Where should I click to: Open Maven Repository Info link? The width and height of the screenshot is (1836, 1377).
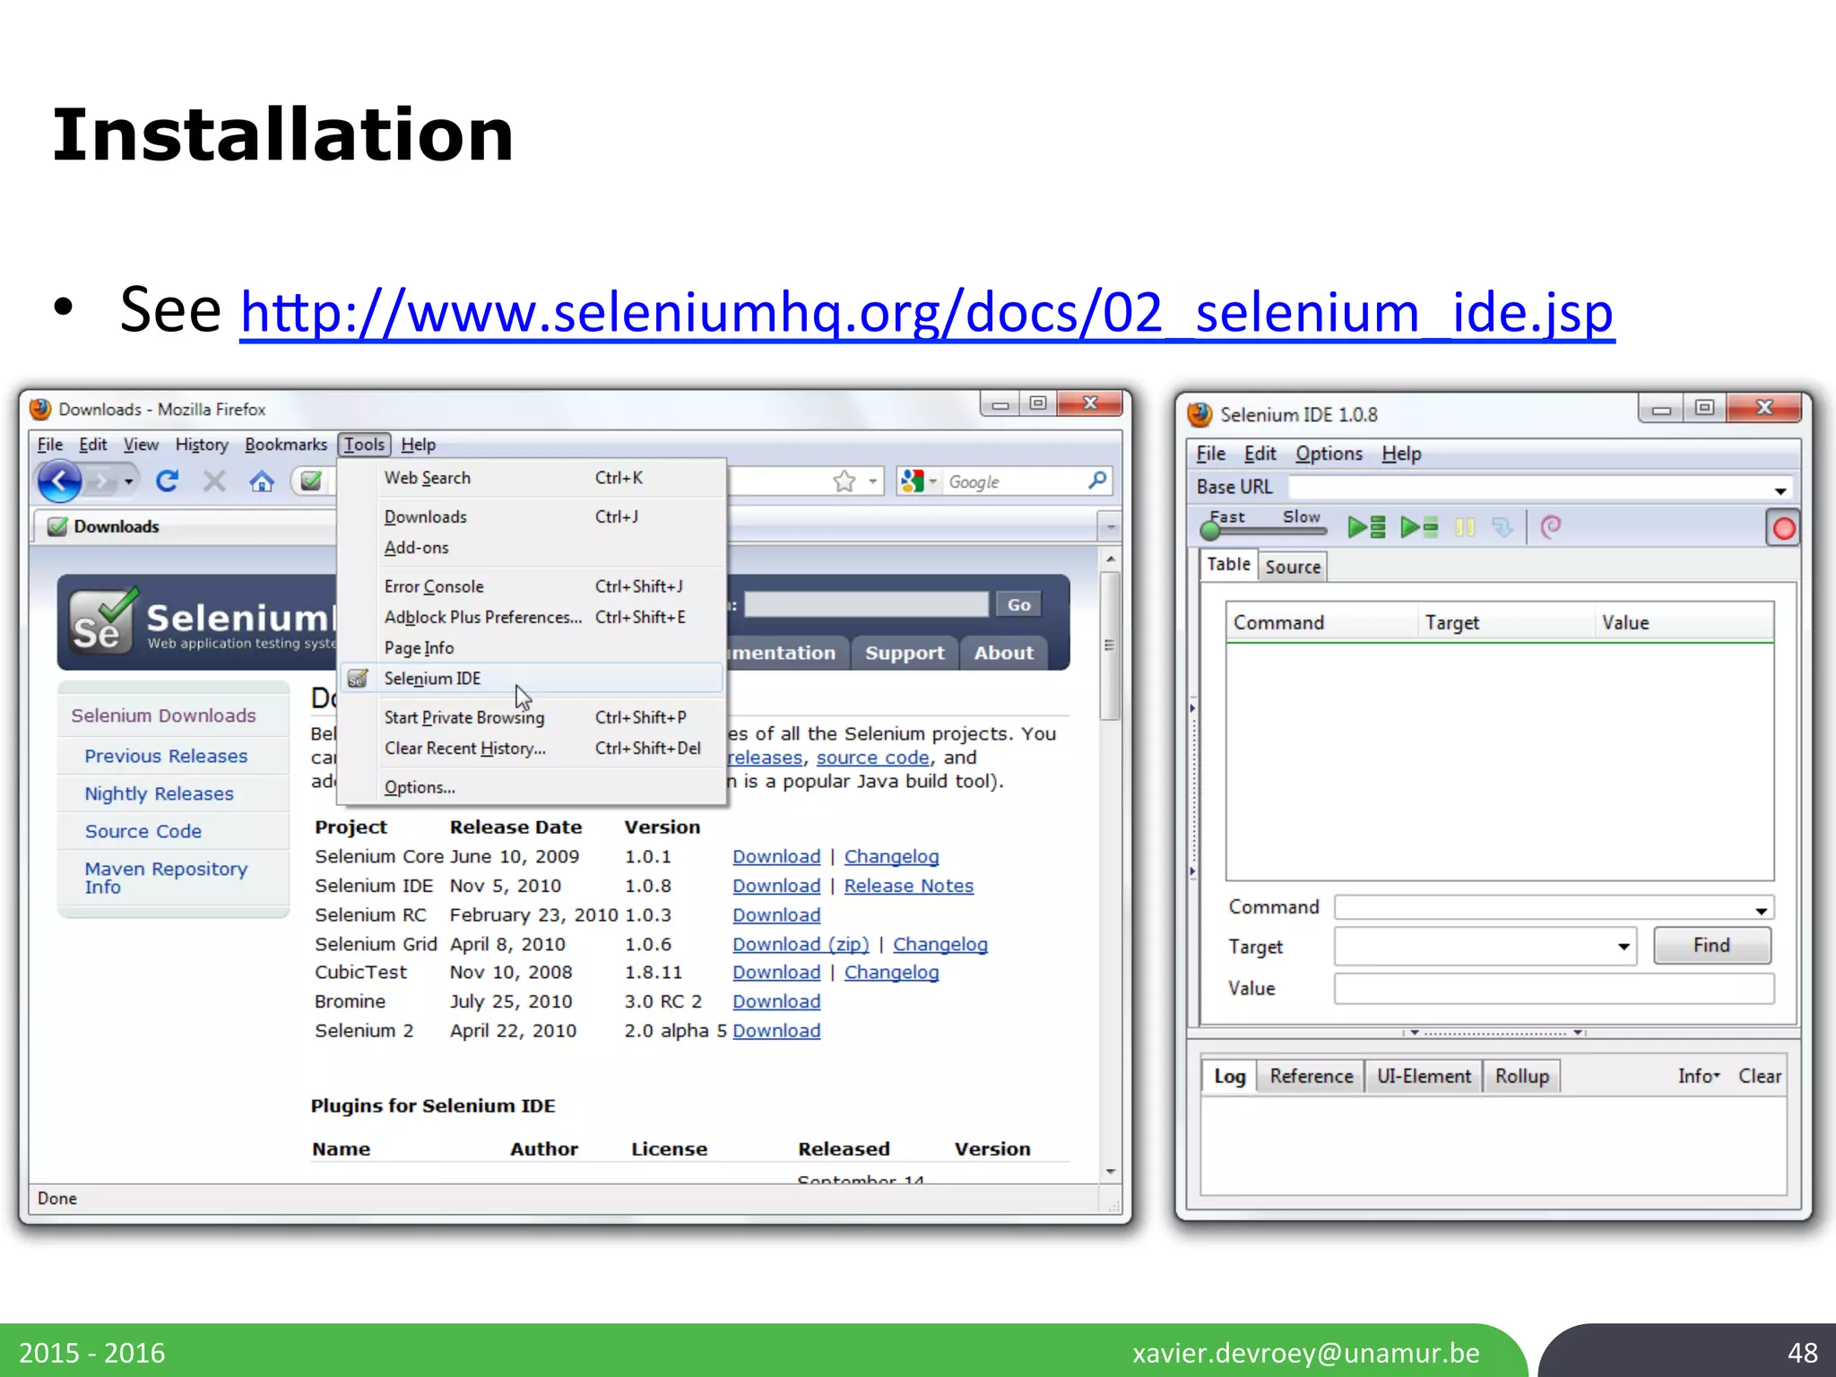point(166,878)
